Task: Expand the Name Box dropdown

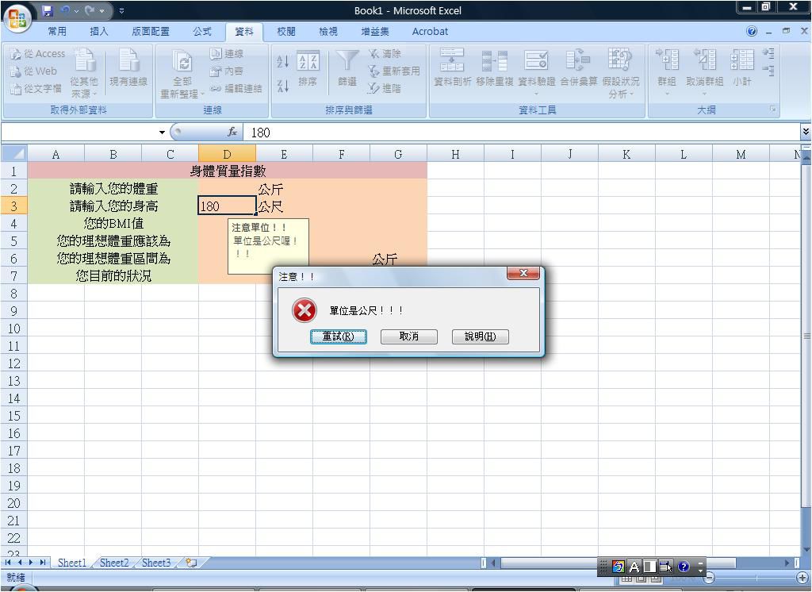Action: click(162, 133)
